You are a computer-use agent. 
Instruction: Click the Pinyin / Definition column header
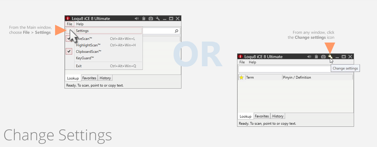point(317,77)
